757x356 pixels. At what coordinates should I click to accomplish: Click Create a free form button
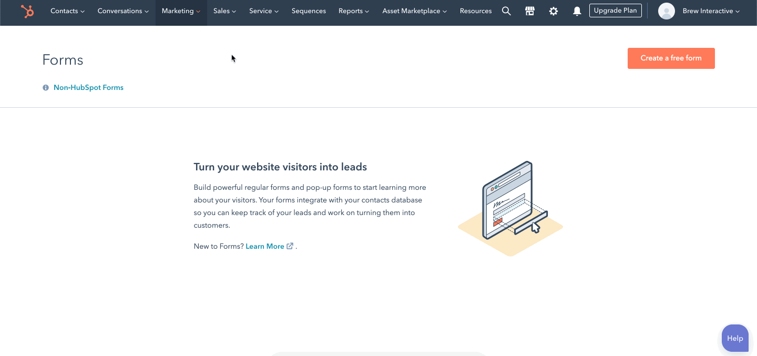click(x=671, y=58)
